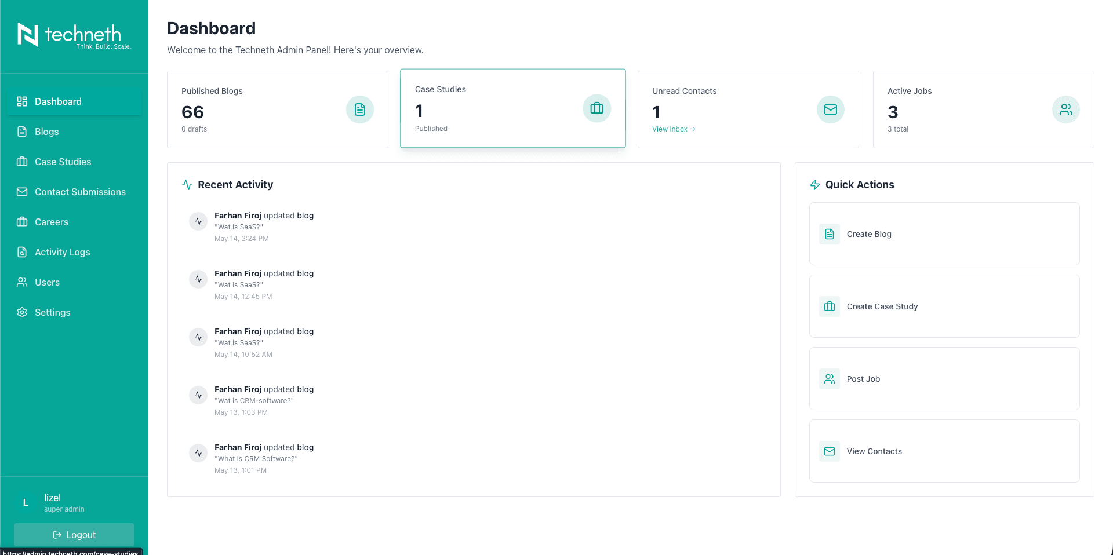This screenshot has height=555, width=1113.
Task: Click activity icon for May 13, 1:01 PM entry
Action: (x=198, y=453)
